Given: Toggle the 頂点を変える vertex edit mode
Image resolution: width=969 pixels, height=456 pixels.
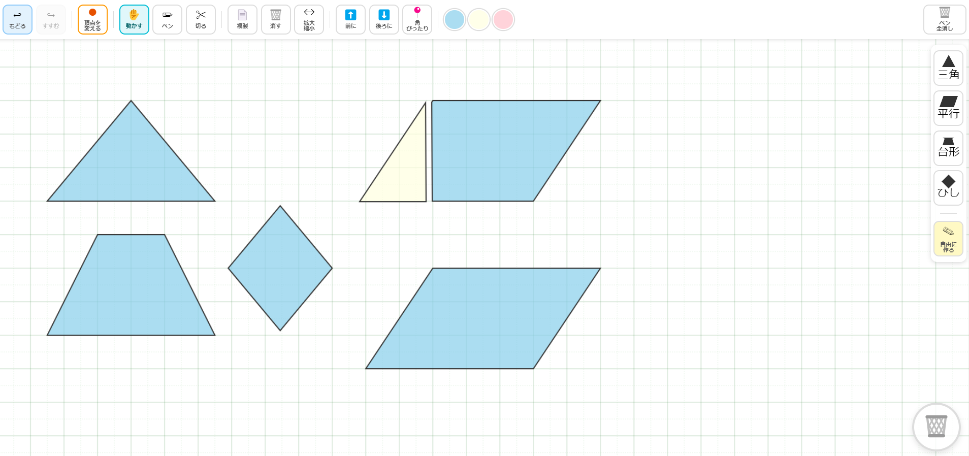Looking at the screenshot, I should (92, 20).
